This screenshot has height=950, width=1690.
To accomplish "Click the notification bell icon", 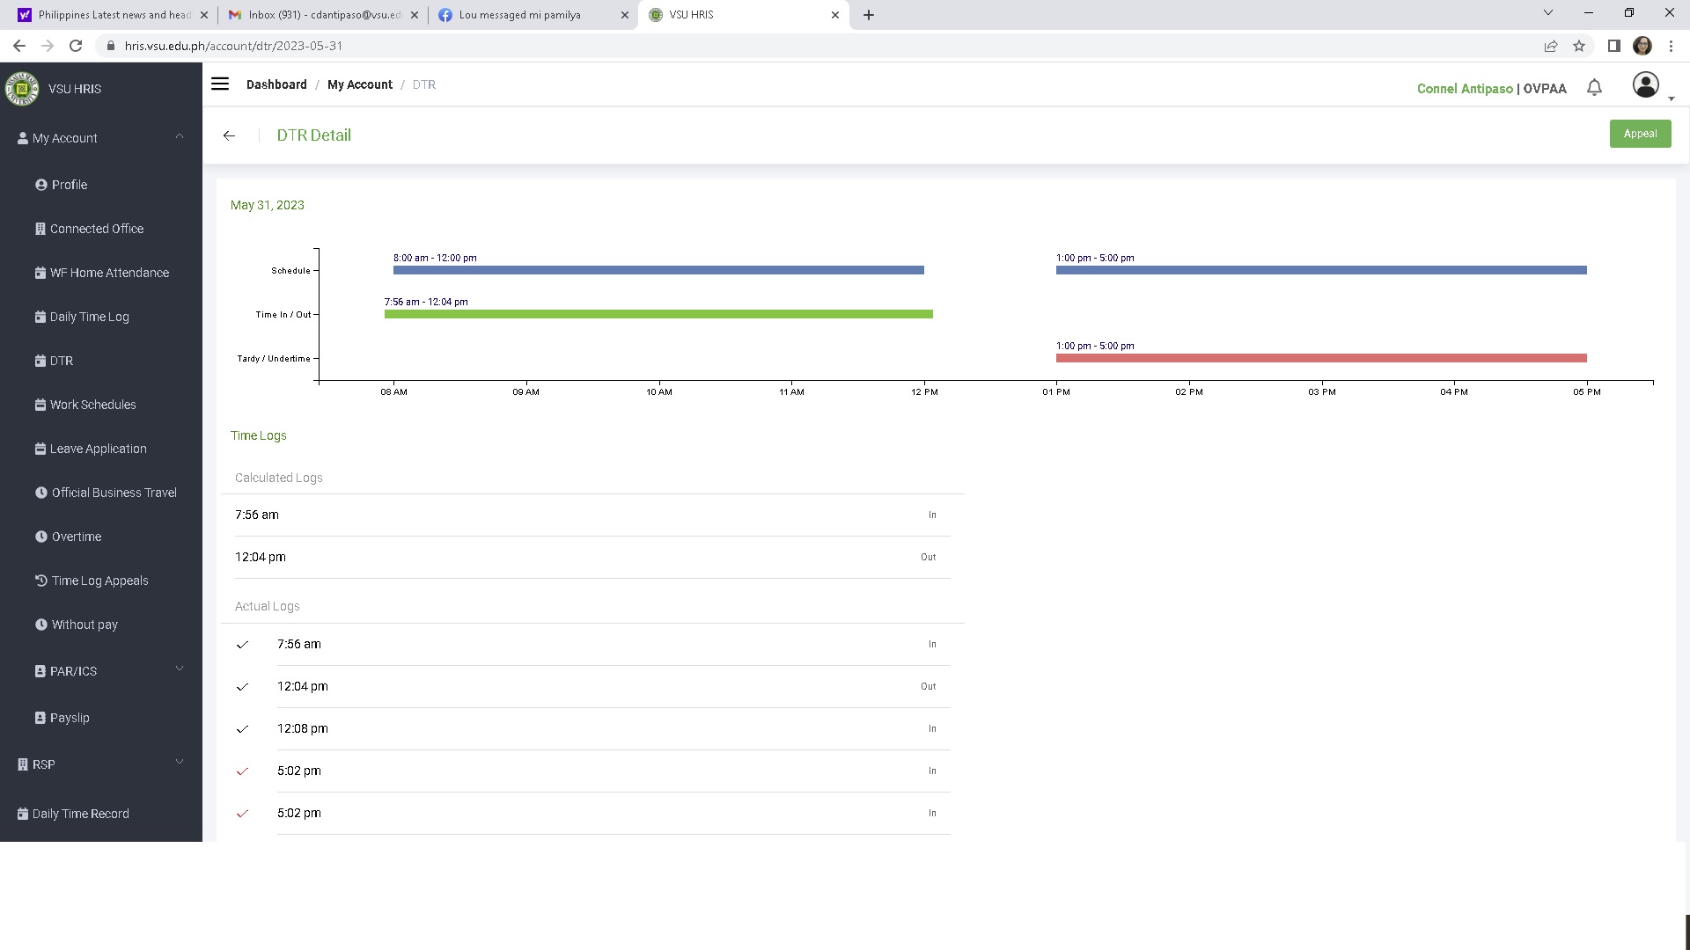I will click(1594, 88).
